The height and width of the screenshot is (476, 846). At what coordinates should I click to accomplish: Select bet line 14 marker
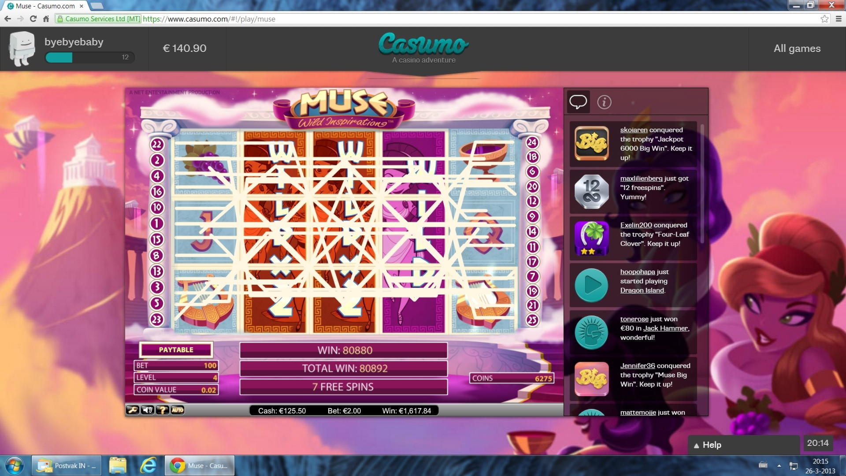point(532,231)
